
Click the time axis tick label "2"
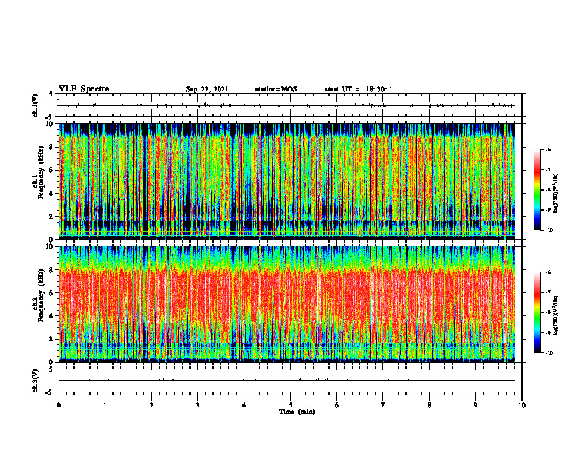(x=151, y=405)
